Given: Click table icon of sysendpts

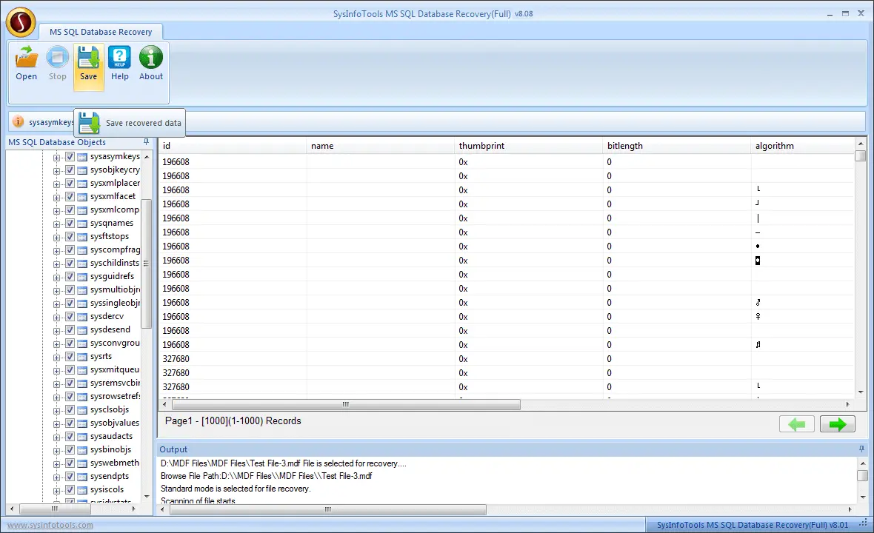Looking at the screenshot, I should [82, 477].
